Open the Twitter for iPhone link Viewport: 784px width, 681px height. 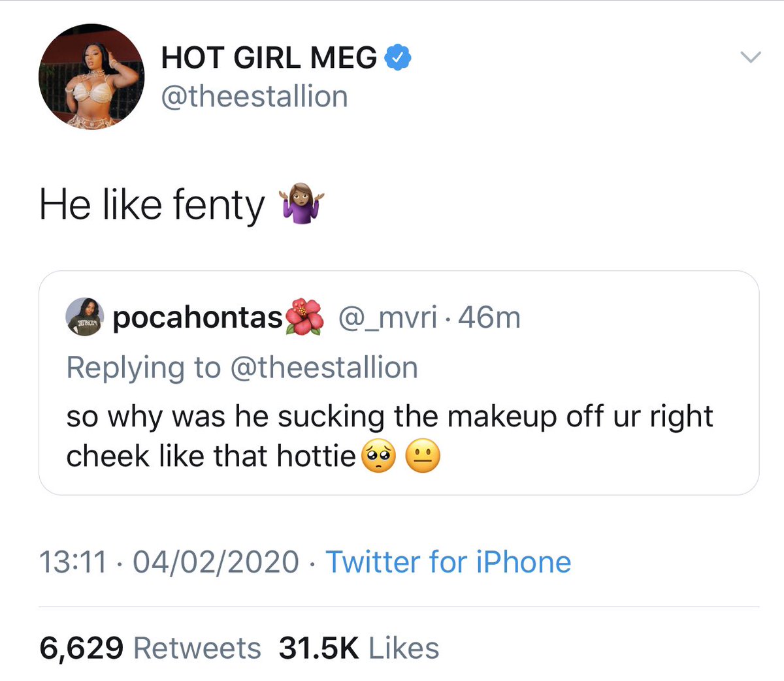pyautogui.click(x=448, y=562)
